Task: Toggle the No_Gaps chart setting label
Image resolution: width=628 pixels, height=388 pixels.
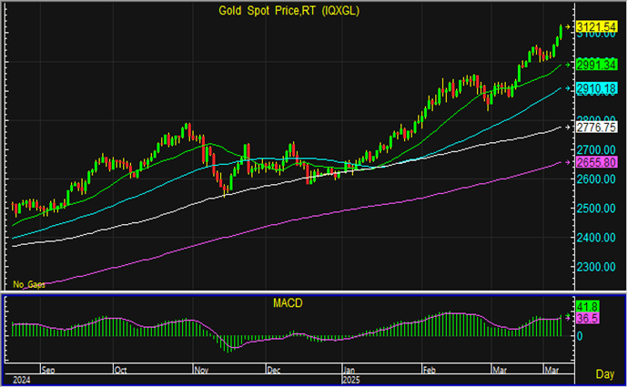Action: click(29, 285)
